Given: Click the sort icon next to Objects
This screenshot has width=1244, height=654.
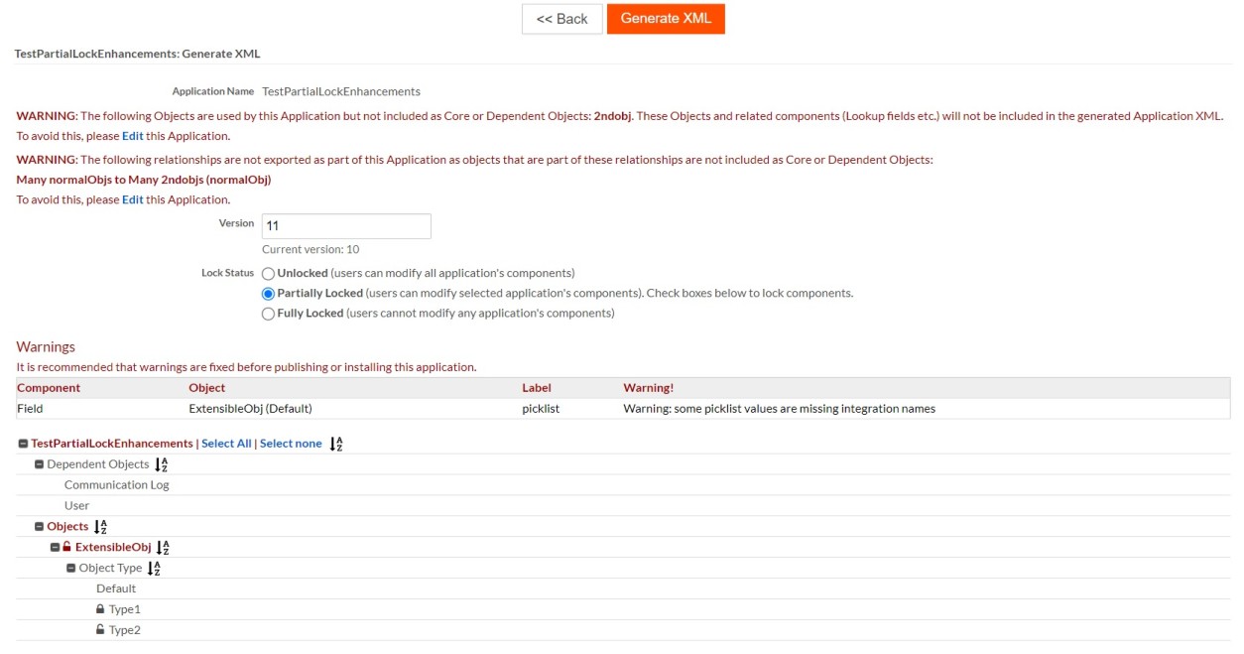Looking at the screenshot, I should (99, 527).
